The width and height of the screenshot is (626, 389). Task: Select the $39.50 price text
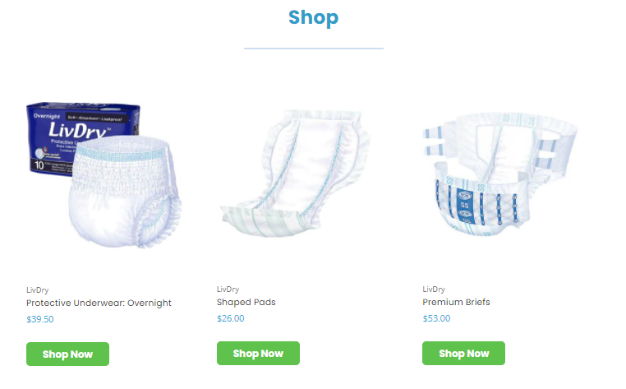(x=40, y=319)
